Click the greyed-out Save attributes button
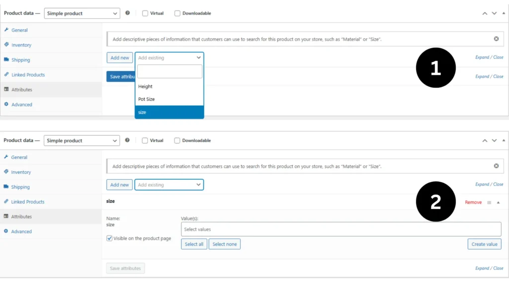This screenshot has width=509, height=284. [125, 269]
